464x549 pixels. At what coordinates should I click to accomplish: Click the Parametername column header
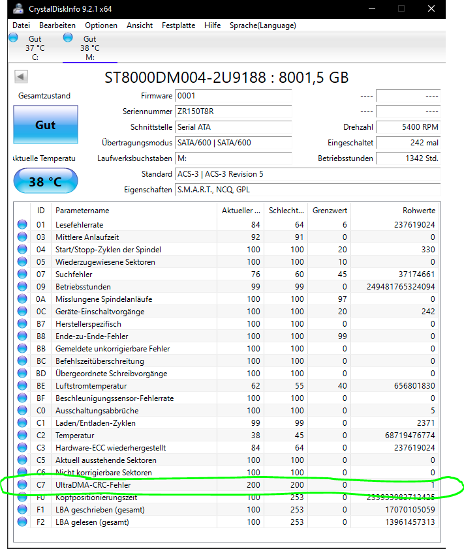click(134, 211)
